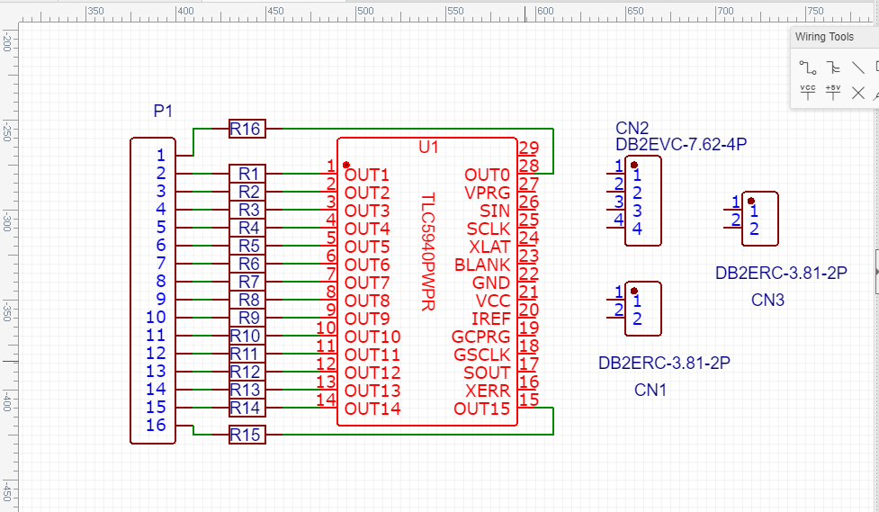The image size is (879, 512).
Task: Select resistor R8 on the schematic
Action: pos(247,299)
